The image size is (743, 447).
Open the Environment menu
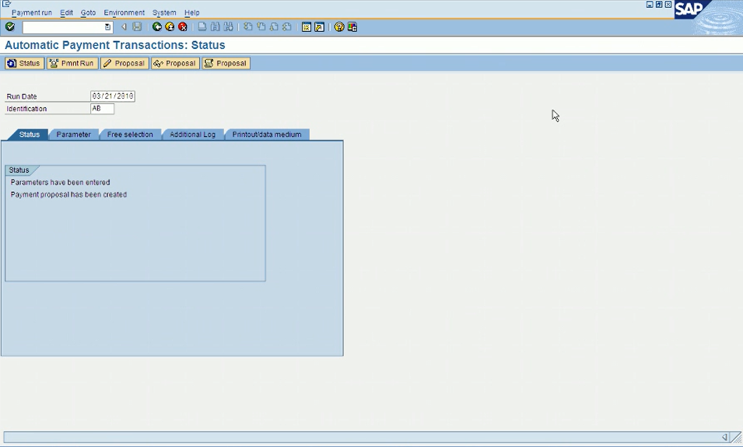124,12
